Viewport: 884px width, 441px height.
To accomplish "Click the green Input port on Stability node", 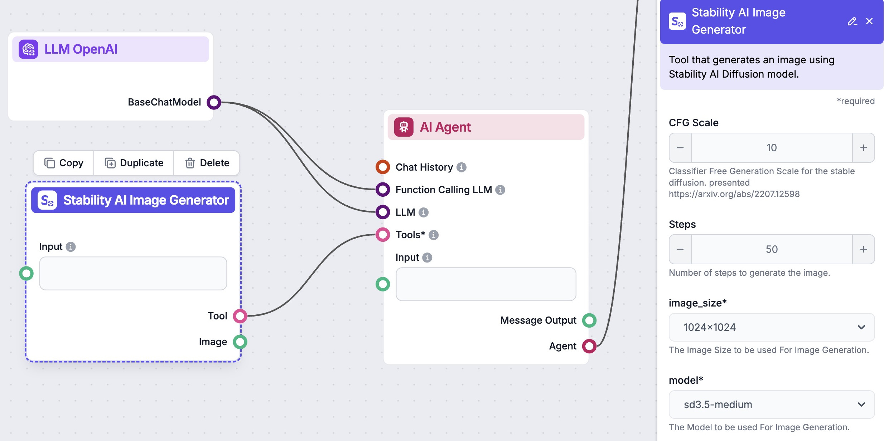I will 26,274.
